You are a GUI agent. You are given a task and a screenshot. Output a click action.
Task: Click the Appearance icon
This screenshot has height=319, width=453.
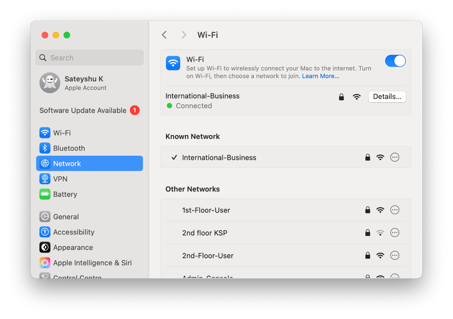45,247
